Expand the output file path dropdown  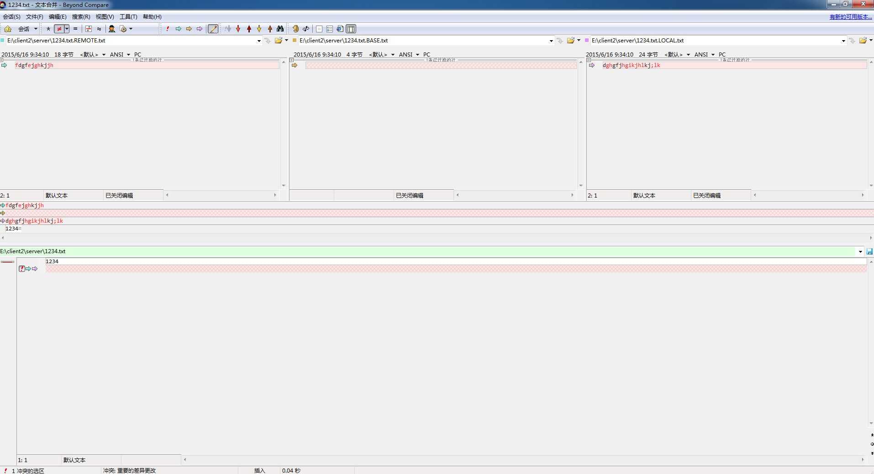(x=860, y=251)
